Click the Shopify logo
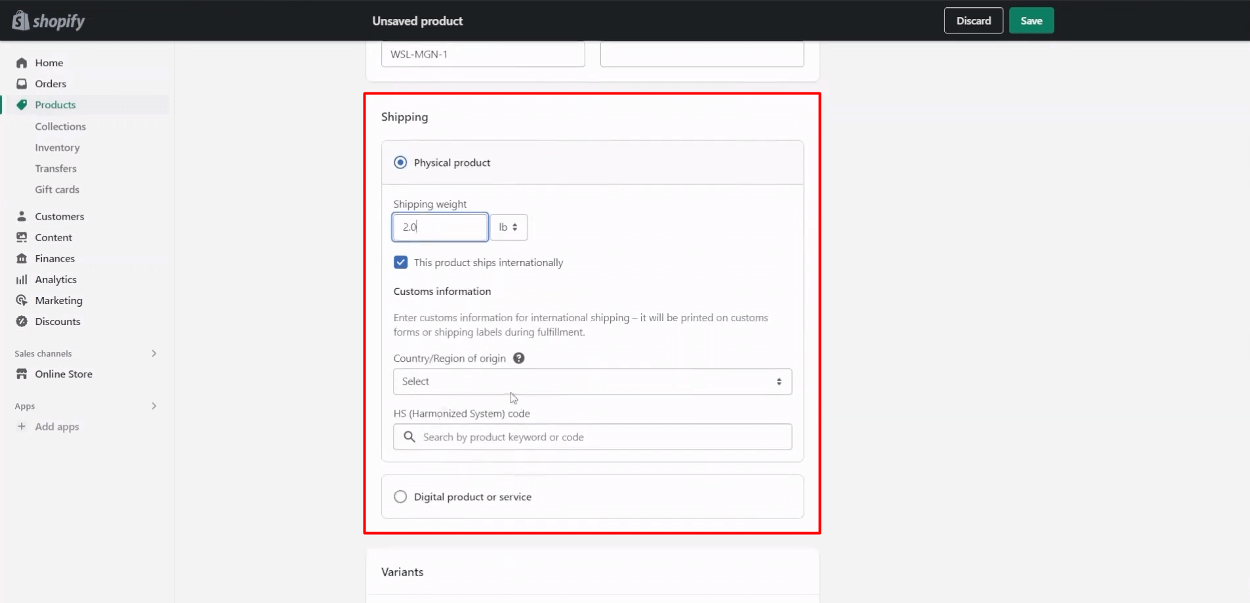Screen dimensions: 1250x603 coord(49,21)
